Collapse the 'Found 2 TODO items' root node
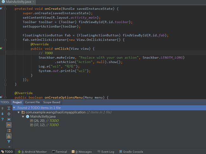This screenshot has width=206, height=154. 15,108
